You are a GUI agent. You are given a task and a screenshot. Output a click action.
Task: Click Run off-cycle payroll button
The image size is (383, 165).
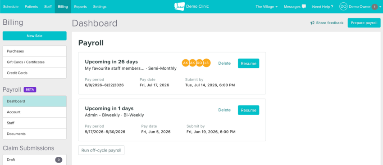click(101, 150)
